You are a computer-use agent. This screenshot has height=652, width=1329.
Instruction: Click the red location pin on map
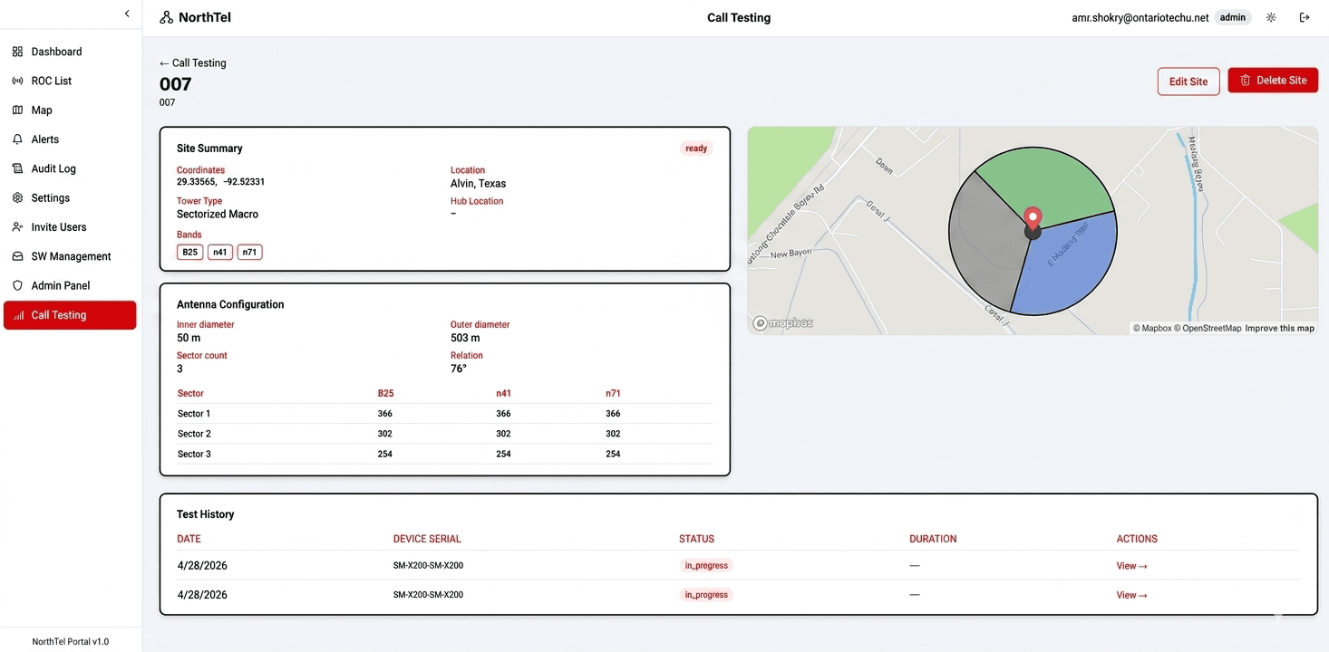click(x=1033, y=218)
